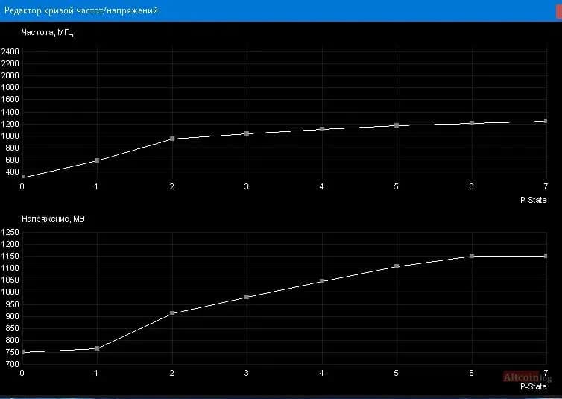Select the frequency point at P-State 5
Viewport: 562px width, 399px height.
(397, 125)
